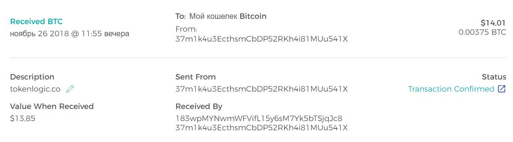Click the $14,01 amount

point(493,23)
